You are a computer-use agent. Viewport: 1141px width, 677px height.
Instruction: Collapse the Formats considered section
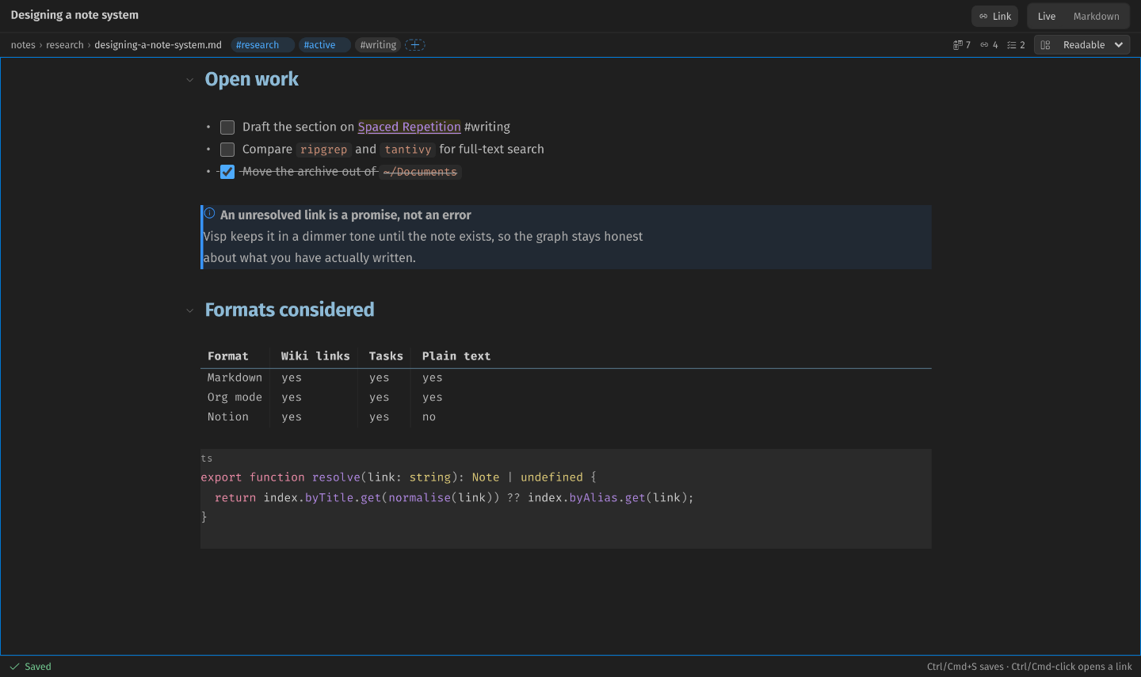coord(189,310)
